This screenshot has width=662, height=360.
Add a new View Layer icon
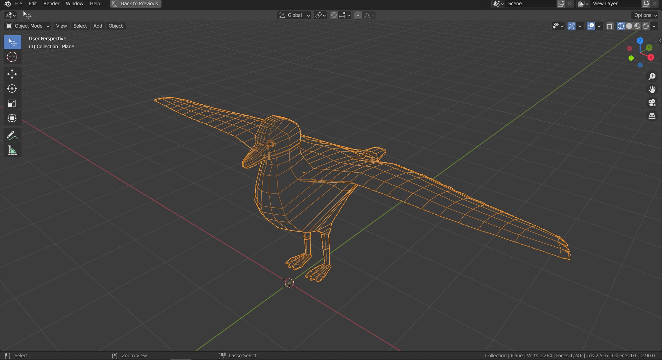[x=646, y=3]
